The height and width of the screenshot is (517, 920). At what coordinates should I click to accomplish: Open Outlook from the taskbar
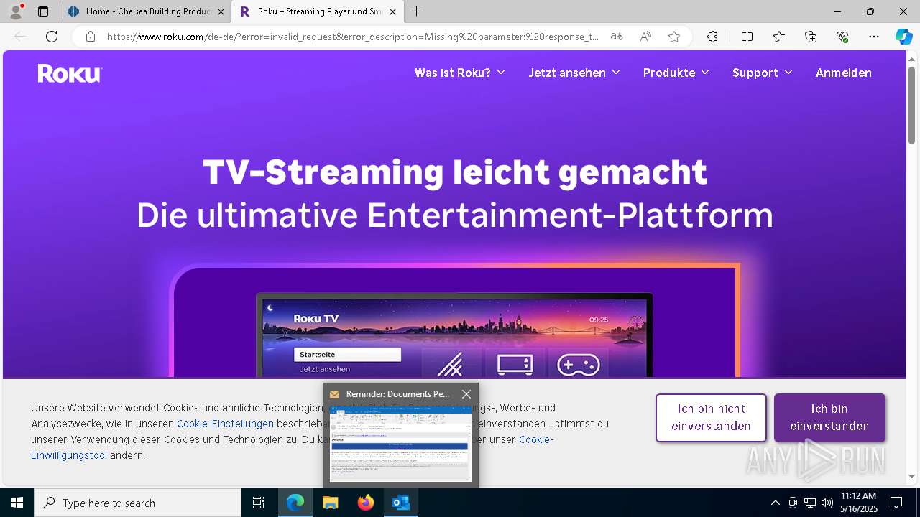pyautogui.click(x=400, y=503)
